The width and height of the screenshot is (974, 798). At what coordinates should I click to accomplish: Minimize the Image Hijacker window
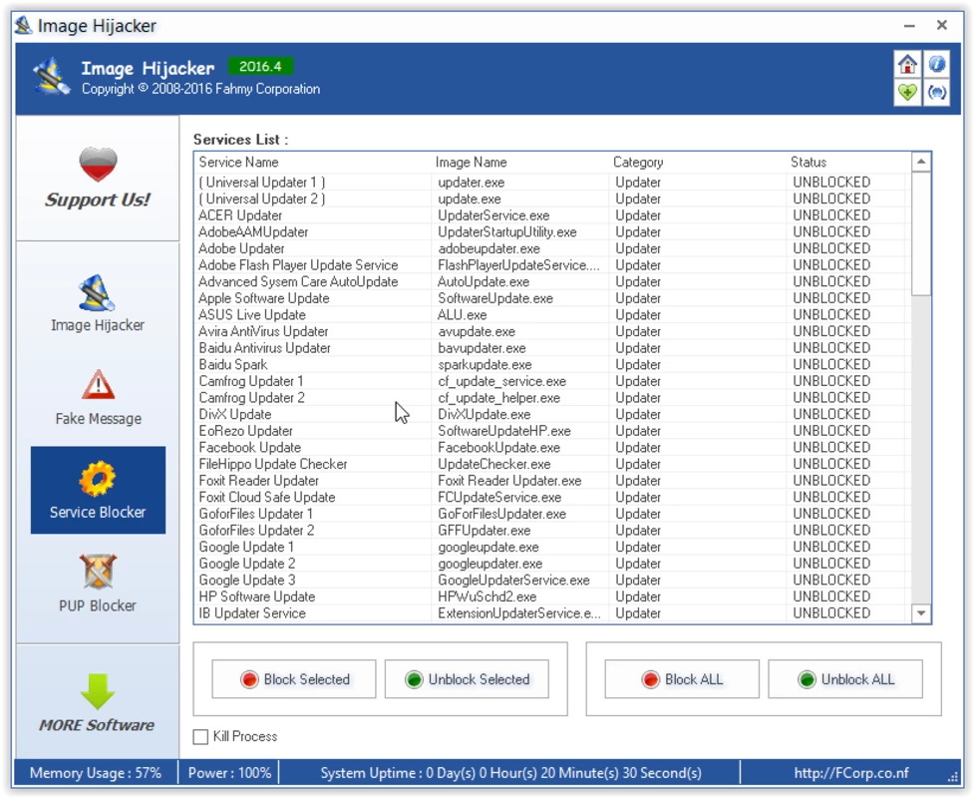(909, 26)
